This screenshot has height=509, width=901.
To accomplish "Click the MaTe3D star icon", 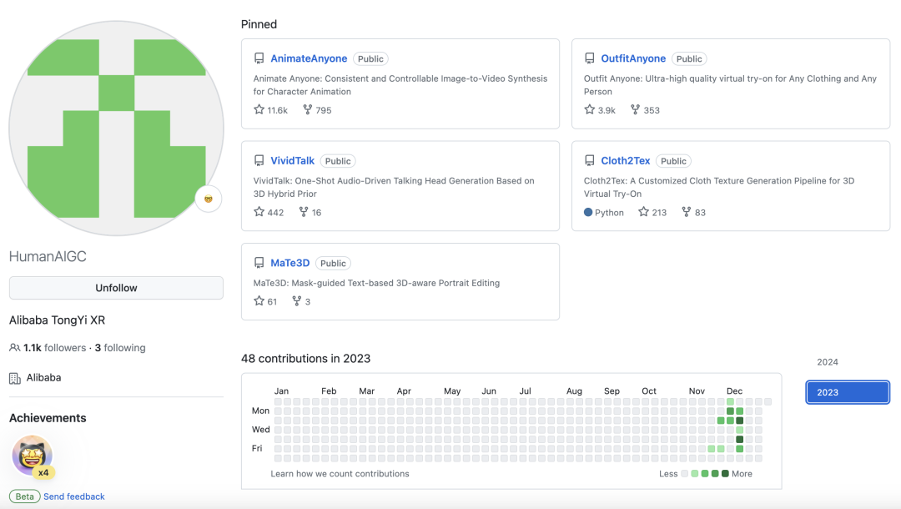I will coord(259,301).
